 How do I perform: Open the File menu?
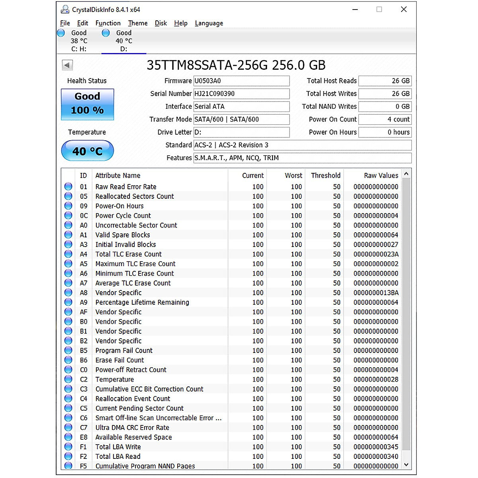65,23
